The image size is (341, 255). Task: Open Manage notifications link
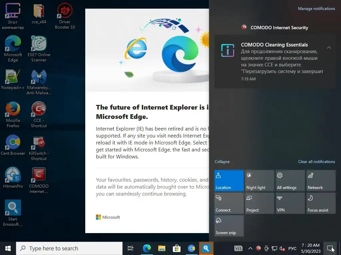point(316,9)
